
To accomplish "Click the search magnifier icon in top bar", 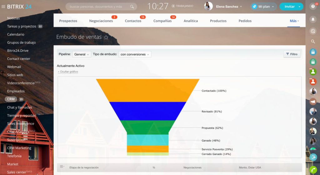I will coord(132,7).
